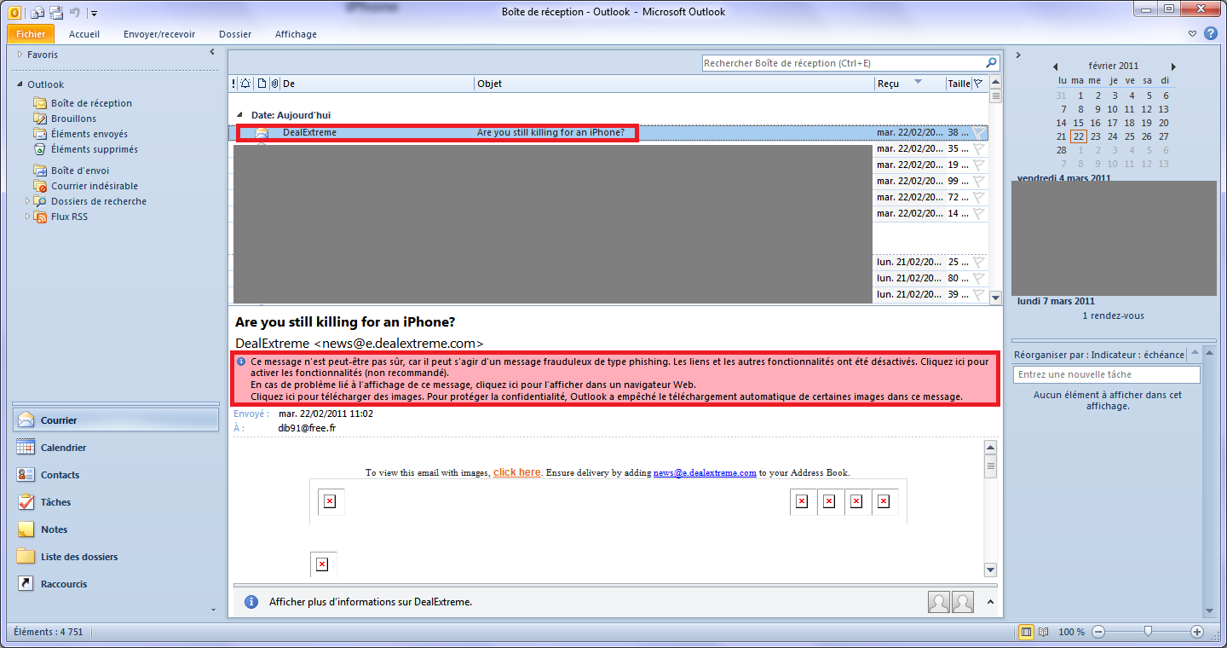The image size is (1227, 648).
Task: Switch to the Calendrier view
Action: click(116, 448)
